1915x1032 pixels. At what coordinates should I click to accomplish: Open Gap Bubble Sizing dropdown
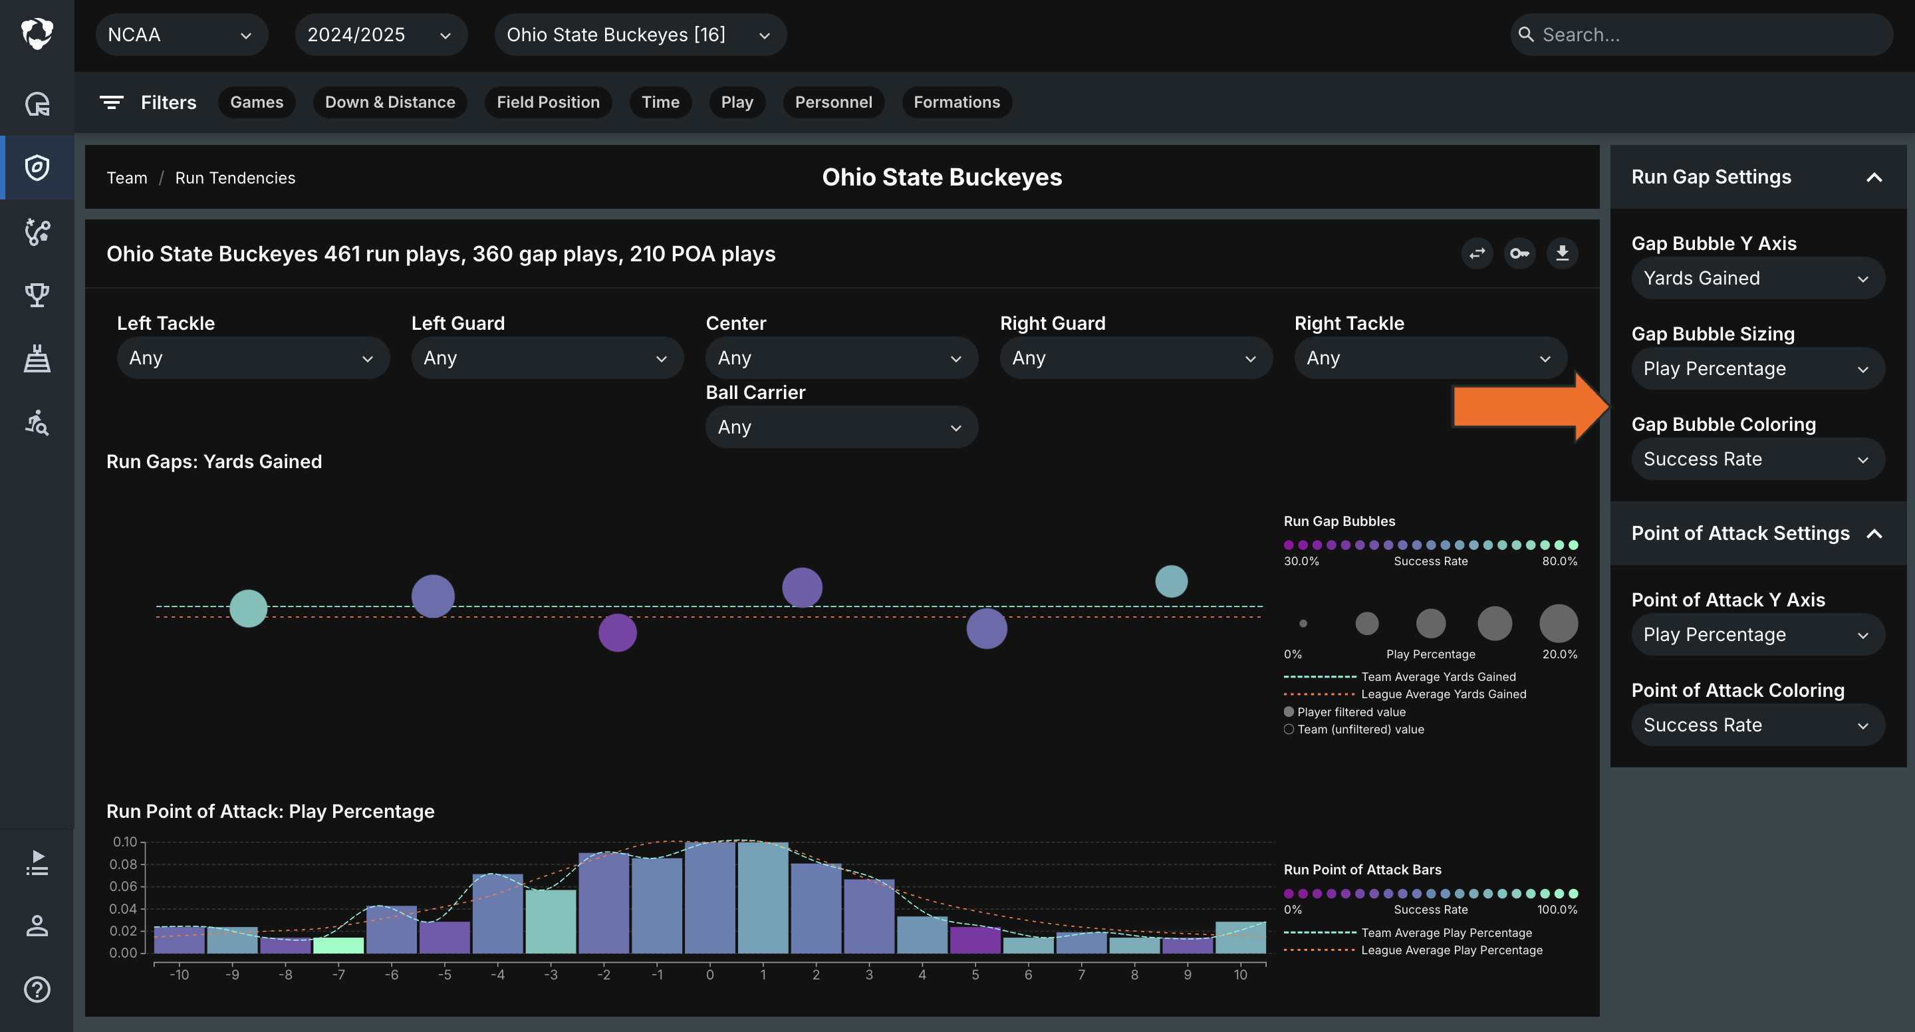pyautogui.click(x=1757, y=369)
